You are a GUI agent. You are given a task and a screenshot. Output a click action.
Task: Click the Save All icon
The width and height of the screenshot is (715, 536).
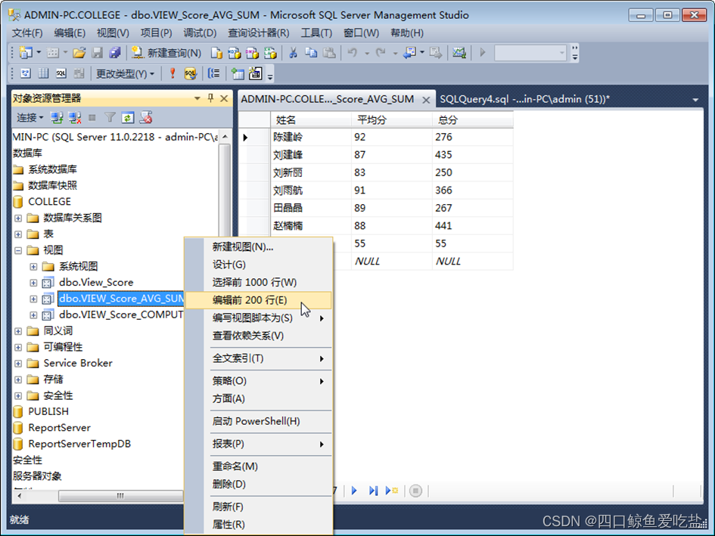(114, 53)
